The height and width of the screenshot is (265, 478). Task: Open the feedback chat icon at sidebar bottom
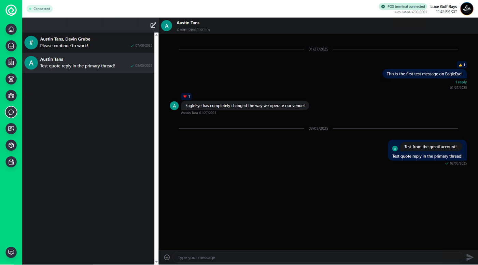click(11, 252)
